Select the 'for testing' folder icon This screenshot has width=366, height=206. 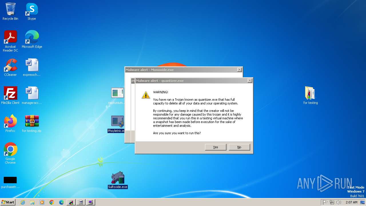pyautogui.click(x=311, y=96)
